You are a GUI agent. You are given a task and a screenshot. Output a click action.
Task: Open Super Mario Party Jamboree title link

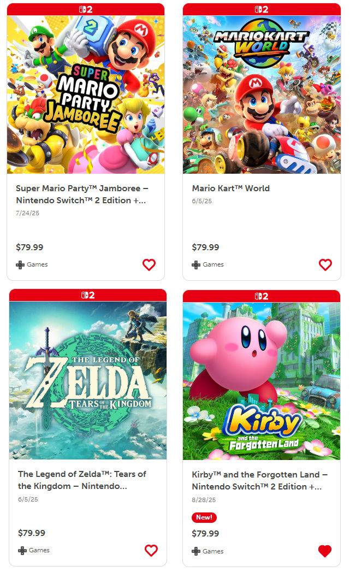pos(82,194)
